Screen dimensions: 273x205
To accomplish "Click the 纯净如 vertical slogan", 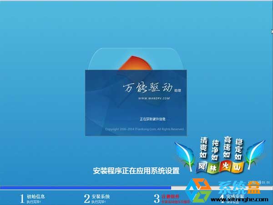I will pos(215,150).
